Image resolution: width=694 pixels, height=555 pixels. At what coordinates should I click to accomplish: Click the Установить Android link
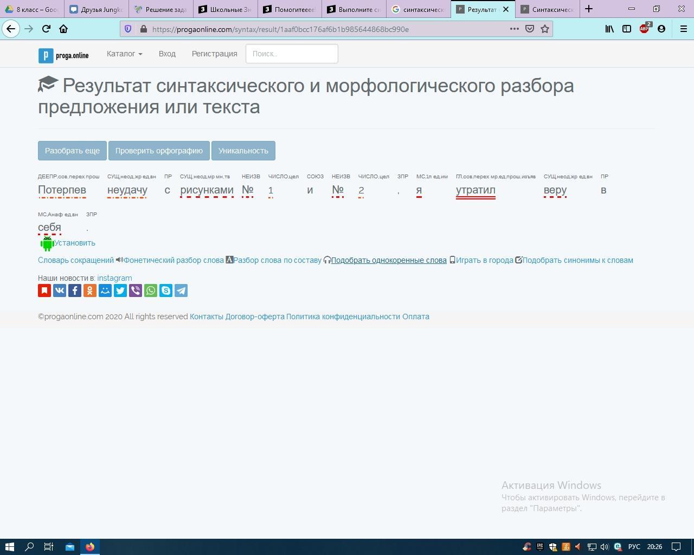click(x=75, y=243)
